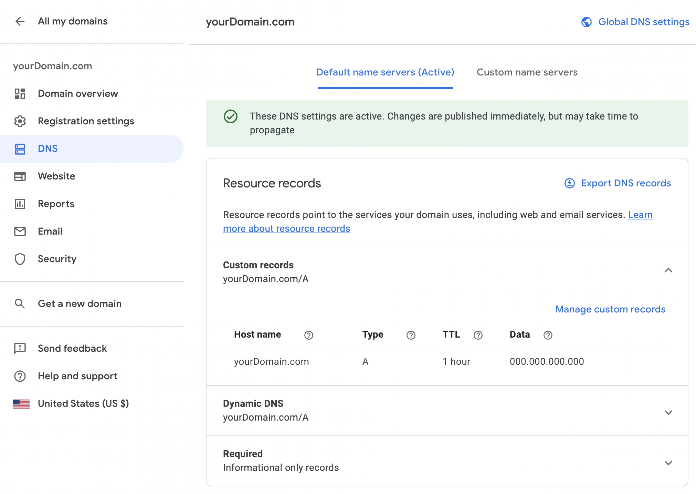The width and height of the screenshot is (696, 494).
Task: Switch to Custom name servers tab
Action: [527, 72]
